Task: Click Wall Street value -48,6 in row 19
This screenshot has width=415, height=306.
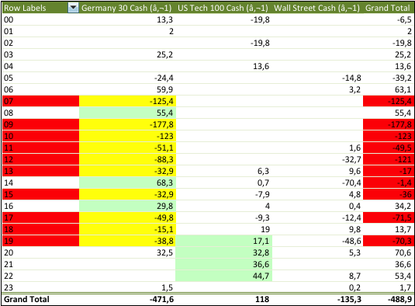Action: (x=317, y=241)
